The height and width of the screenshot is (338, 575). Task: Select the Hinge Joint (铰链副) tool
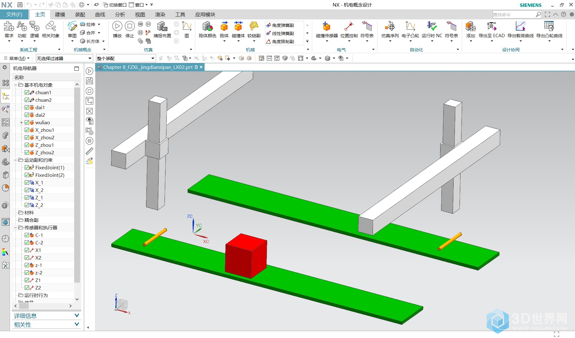pyautogui.click(x=254, y=30)
